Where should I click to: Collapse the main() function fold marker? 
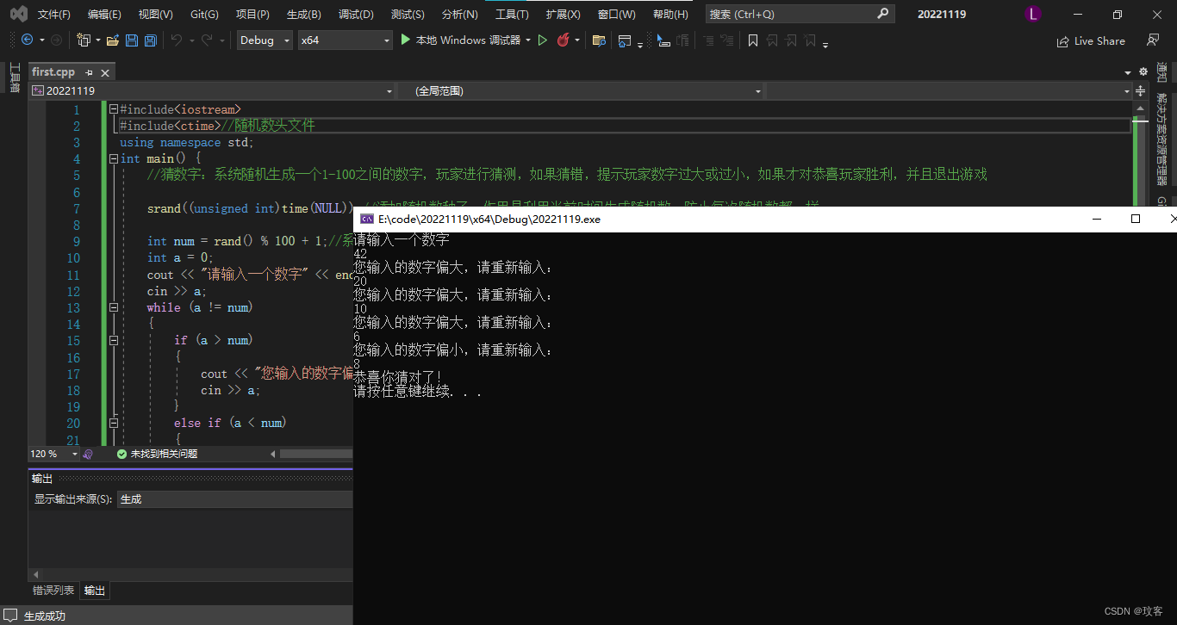click(x=114, y=159)
